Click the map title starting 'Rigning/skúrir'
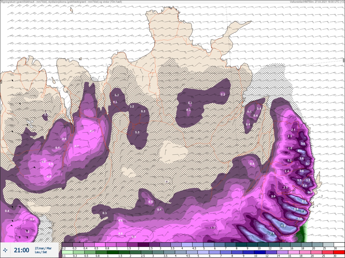The width and height of the screenshot is (345, 258). click(x=61, y=2)
